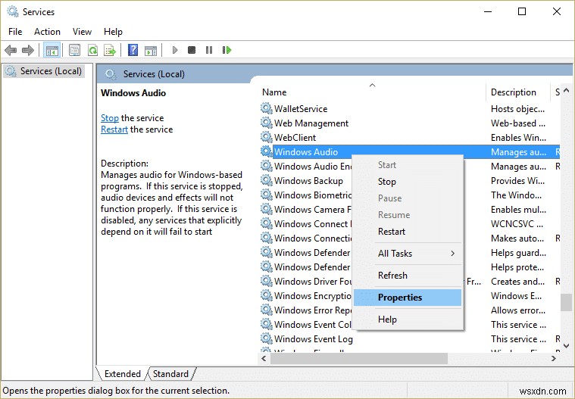Choose Restart in the context menu
The image size is (575, 399).
(408, 232)
